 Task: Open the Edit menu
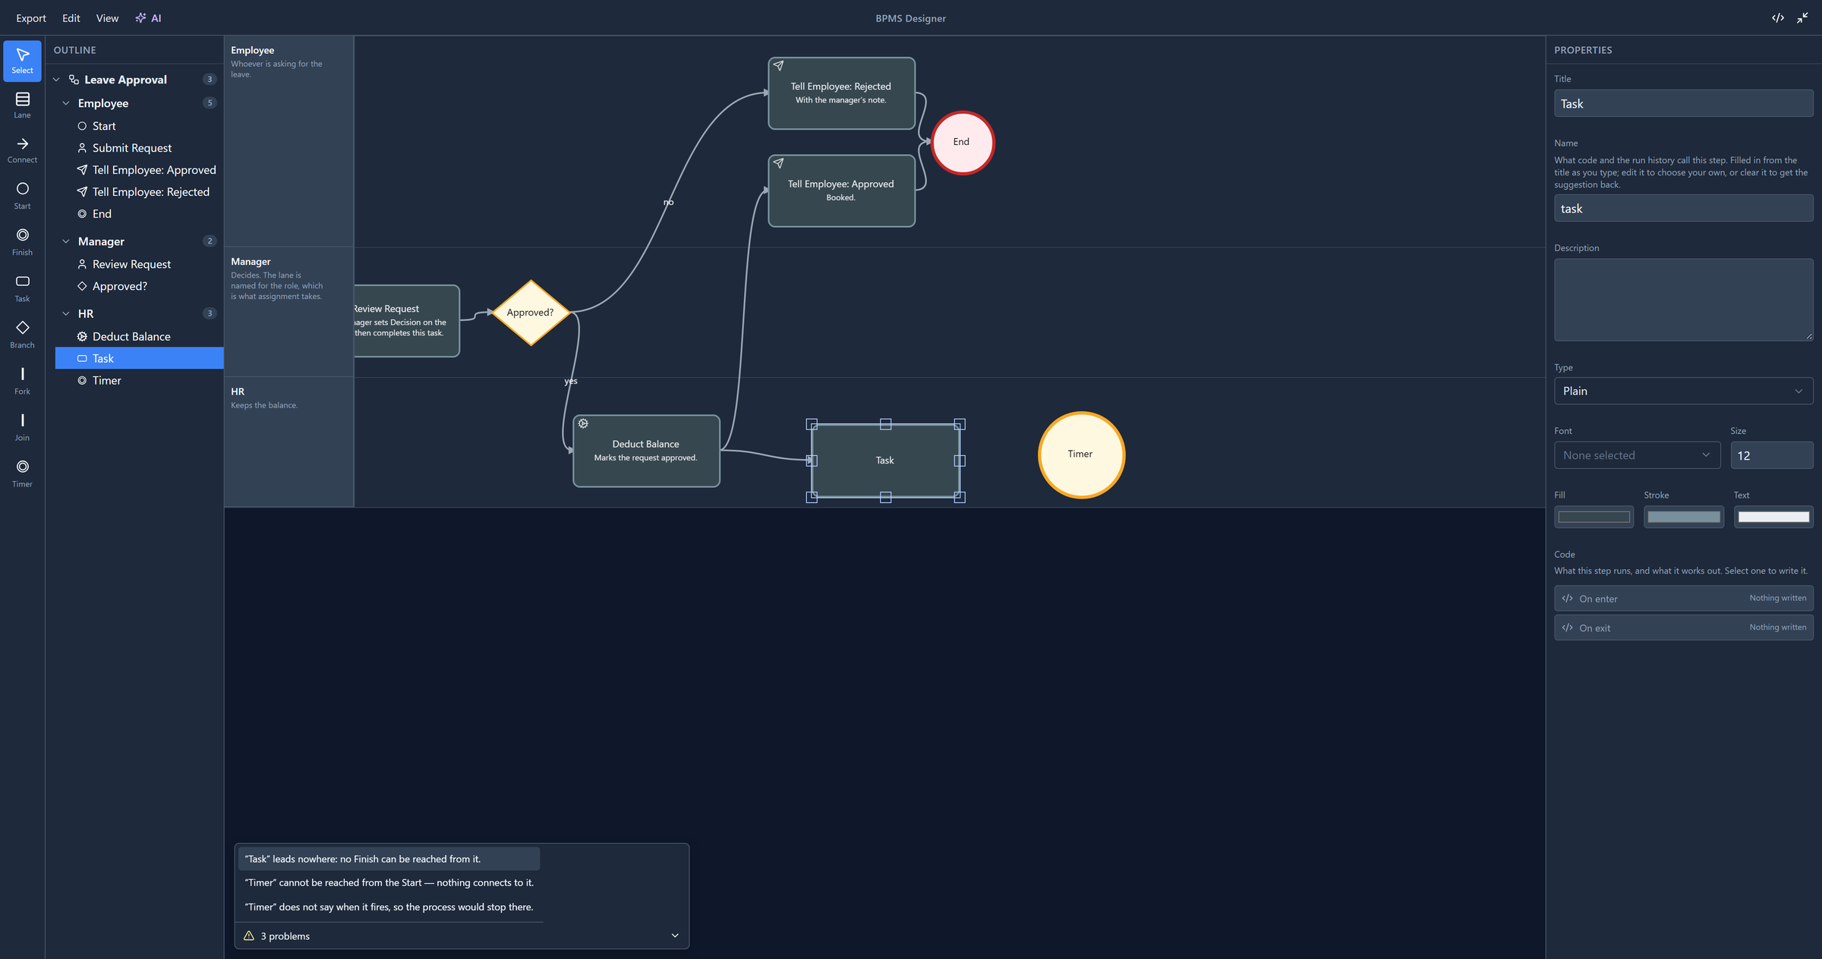(x=71, y=18)
